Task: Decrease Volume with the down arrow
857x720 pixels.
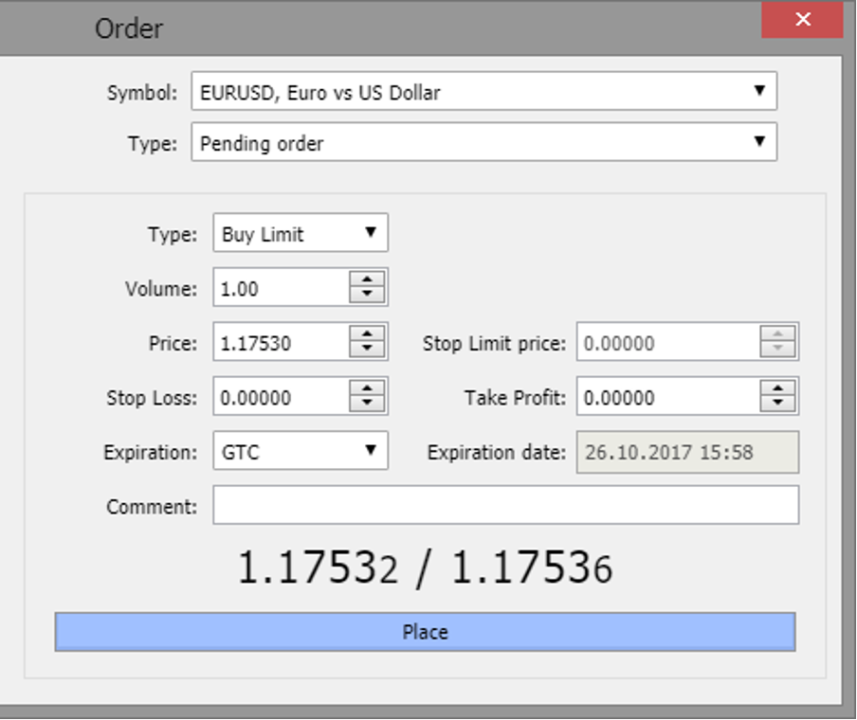Action: point(367,295)
